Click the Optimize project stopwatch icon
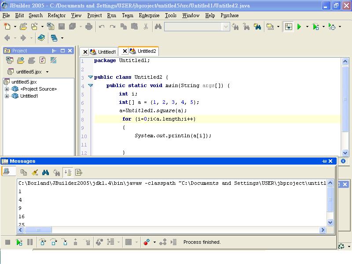 coord(332,26)
